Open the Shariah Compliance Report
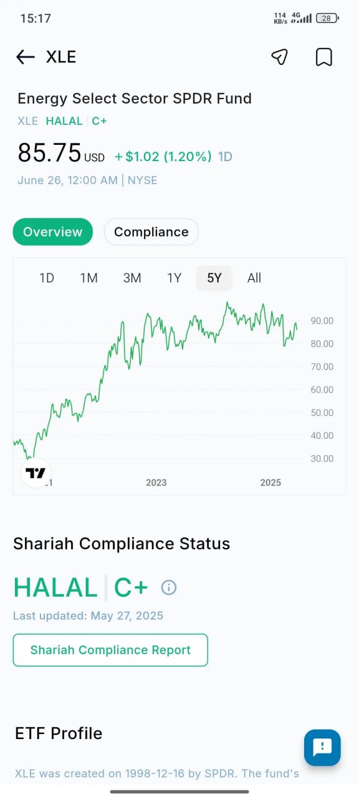The height and width of the screenshot is (799, 359). pos(110,650)
